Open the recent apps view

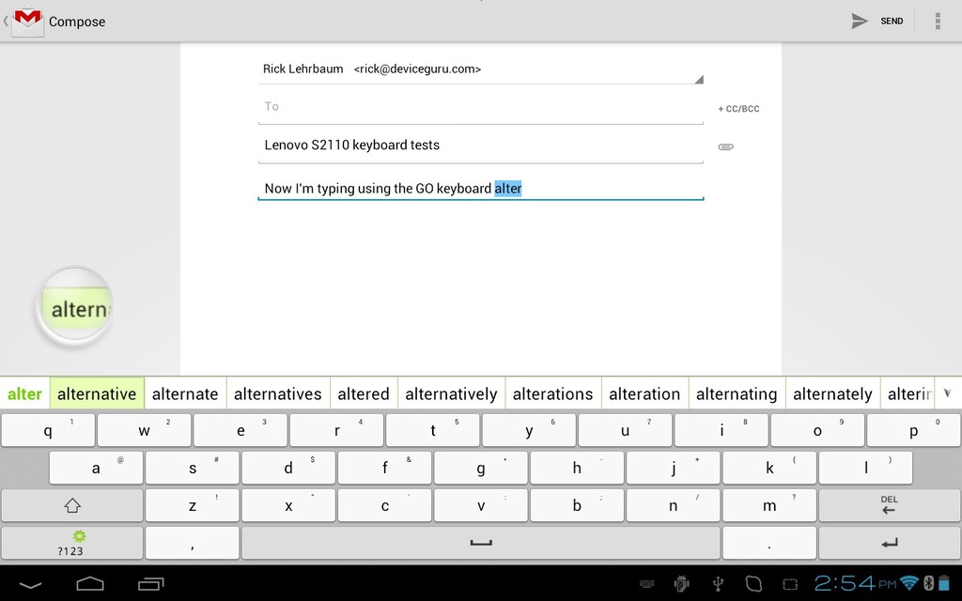151,584
